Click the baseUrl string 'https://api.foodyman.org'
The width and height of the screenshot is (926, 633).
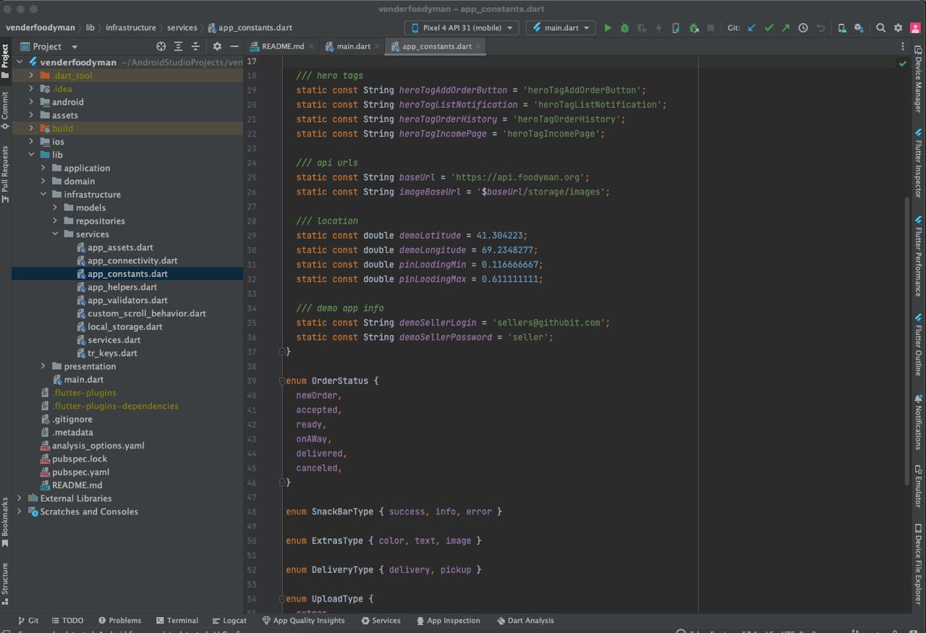pos(517,177)
